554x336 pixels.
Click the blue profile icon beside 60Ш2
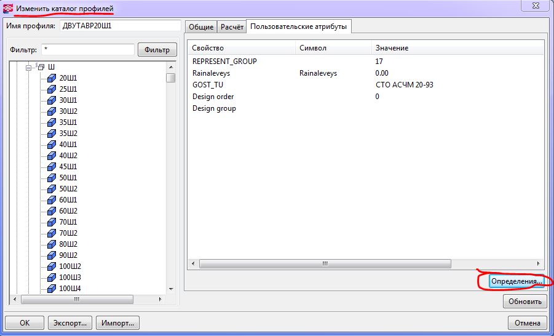point(52,211)
